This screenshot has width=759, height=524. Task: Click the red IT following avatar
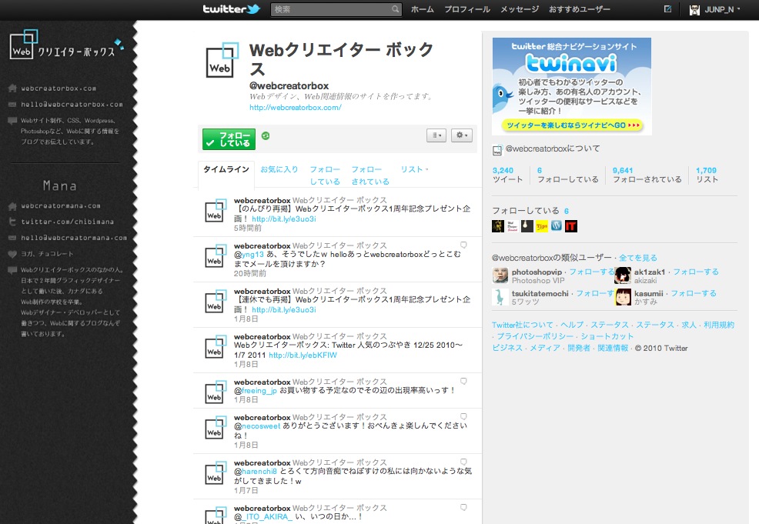click(x=571, y=226)
